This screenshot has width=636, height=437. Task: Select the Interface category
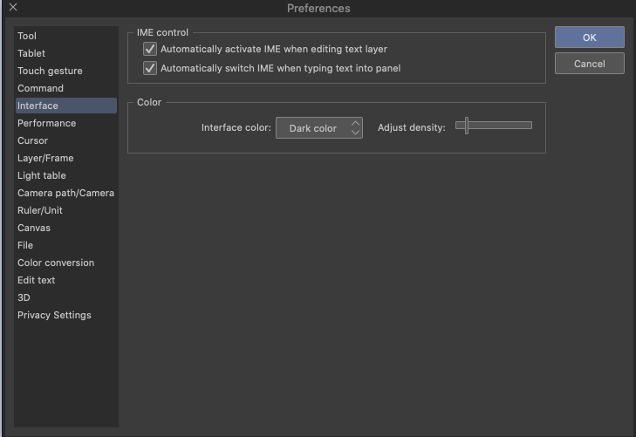tap(66, 106)
